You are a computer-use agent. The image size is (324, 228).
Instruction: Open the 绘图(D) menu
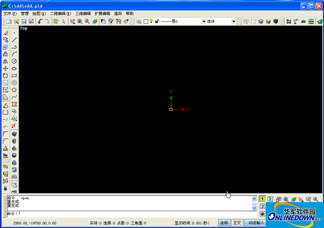[x=39, y=14]
